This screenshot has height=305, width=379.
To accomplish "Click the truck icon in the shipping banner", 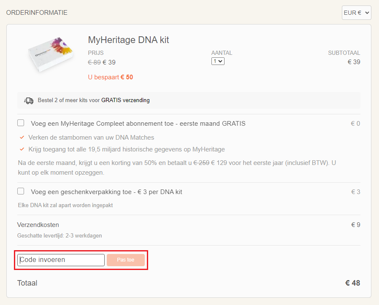I will click(28, 100).
